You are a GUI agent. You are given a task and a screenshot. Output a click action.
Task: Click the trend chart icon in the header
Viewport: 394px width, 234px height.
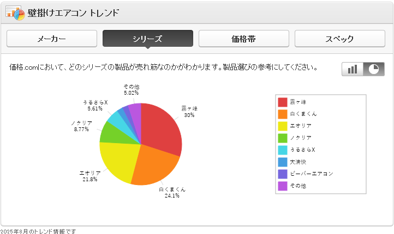click(x=15, y=13)
